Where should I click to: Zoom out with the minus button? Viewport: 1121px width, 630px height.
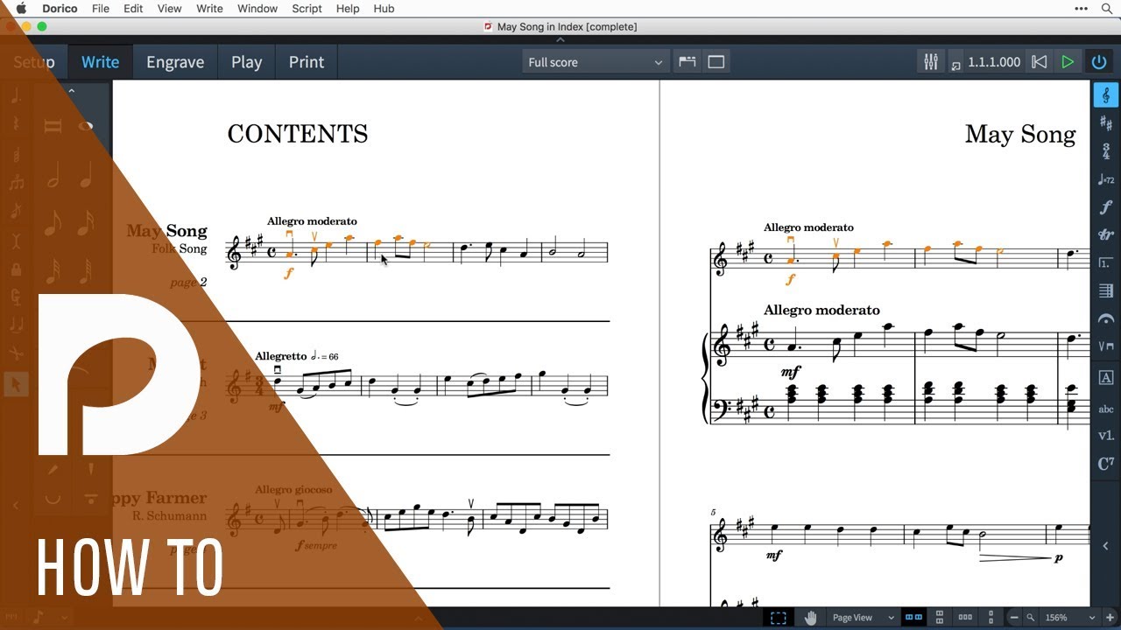pos(1012,618)
